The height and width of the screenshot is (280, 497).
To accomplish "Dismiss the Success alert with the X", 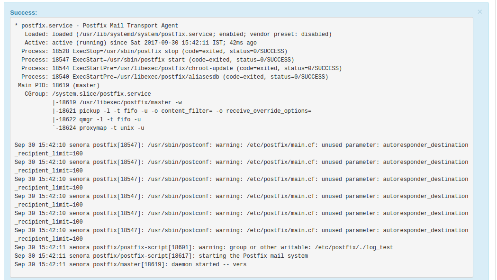I will point(479,12).
